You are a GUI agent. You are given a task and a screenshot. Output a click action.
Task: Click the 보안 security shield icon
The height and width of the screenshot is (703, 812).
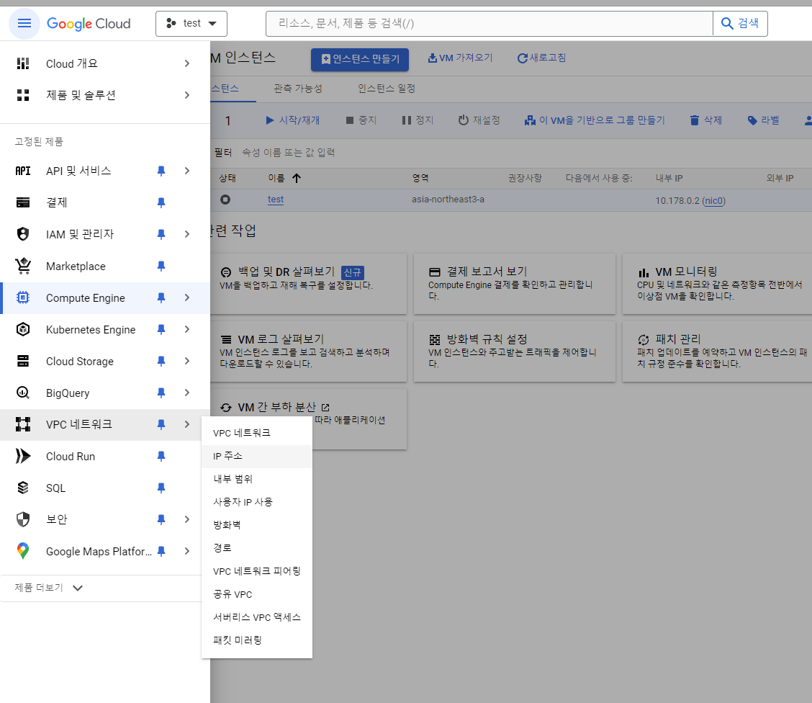[23, 519]
